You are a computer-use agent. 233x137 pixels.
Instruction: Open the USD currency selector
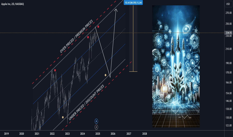coord(228,4)
